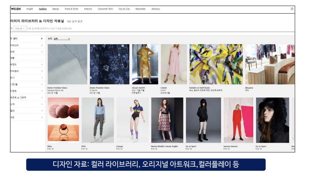Viewport: 310px width, 175px height.
Task: Open the Food & Drink menu
Action: pos(71,9)
